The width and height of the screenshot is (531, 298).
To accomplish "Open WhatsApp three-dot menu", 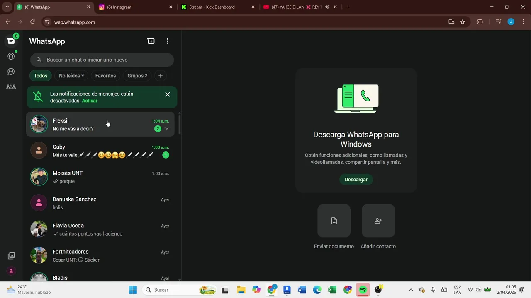I will 168,41.
